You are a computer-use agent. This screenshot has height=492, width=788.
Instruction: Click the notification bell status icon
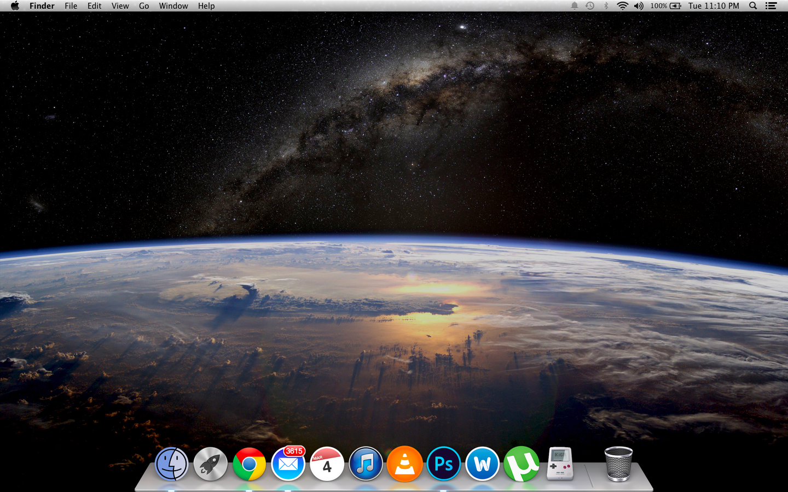click(575, 6)
